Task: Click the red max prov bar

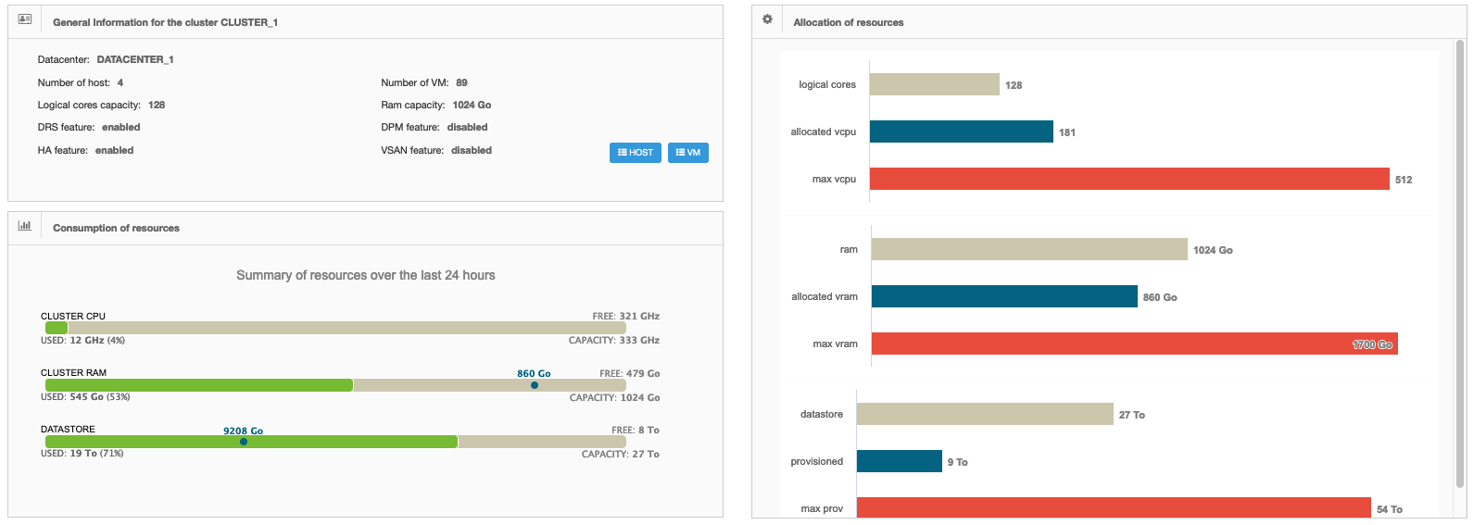Action: pyautogui.click(x=1113, y=507)
